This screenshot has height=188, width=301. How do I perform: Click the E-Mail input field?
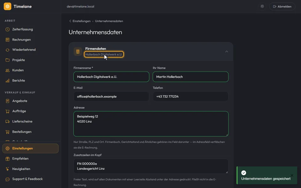click(111, 97)
